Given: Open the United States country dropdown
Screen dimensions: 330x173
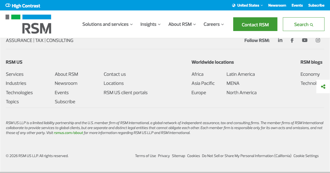Looking at the screenshot, I should click(248, 5).
